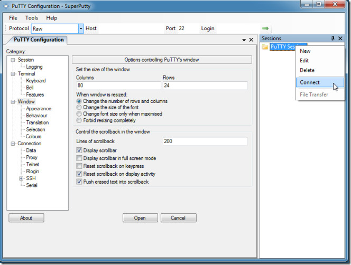Select Appearance in category tree

click(39, 109)
